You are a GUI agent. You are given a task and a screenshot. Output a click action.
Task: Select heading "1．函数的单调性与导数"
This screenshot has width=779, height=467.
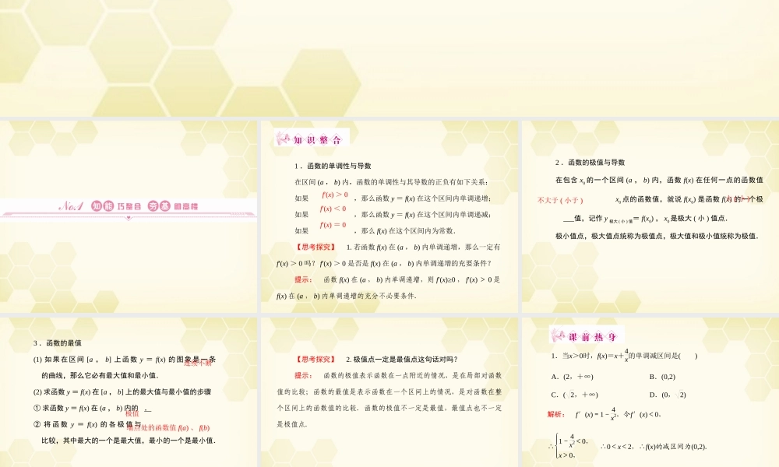[x=333, y=166]
